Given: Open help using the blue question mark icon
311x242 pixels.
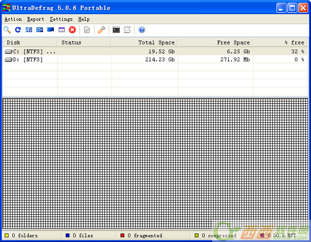Looking at the screenshot, I should 142,30.
